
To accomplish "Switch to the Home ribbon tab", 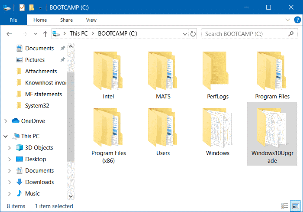I will [40, 20].
